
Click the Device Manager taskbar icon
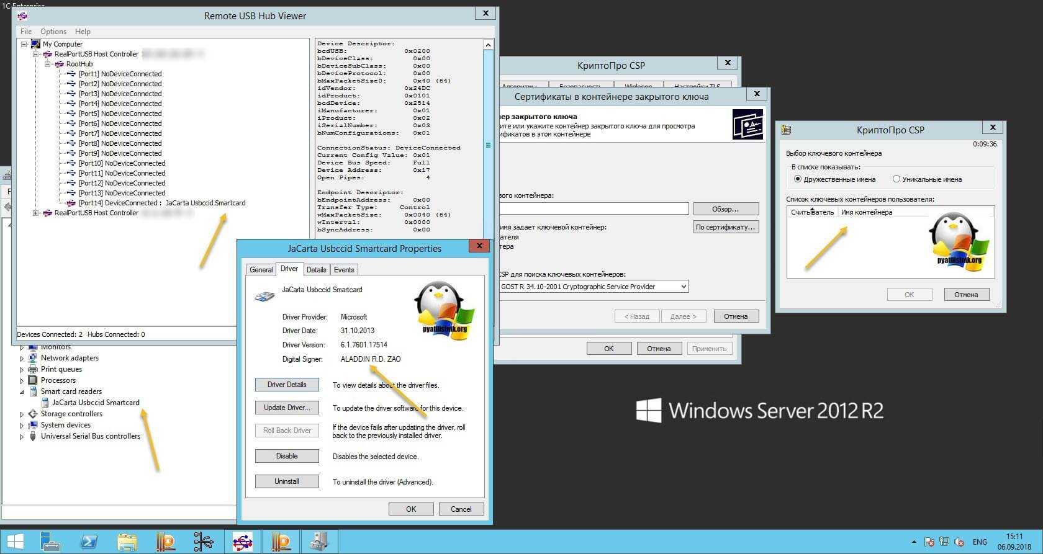point(319,542)
